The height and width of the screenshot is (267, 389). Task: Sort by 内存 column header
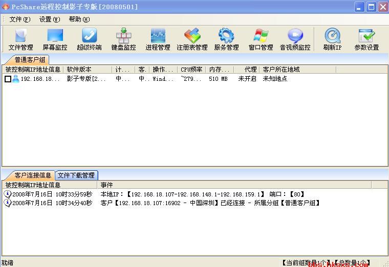[x=220, y=70]
